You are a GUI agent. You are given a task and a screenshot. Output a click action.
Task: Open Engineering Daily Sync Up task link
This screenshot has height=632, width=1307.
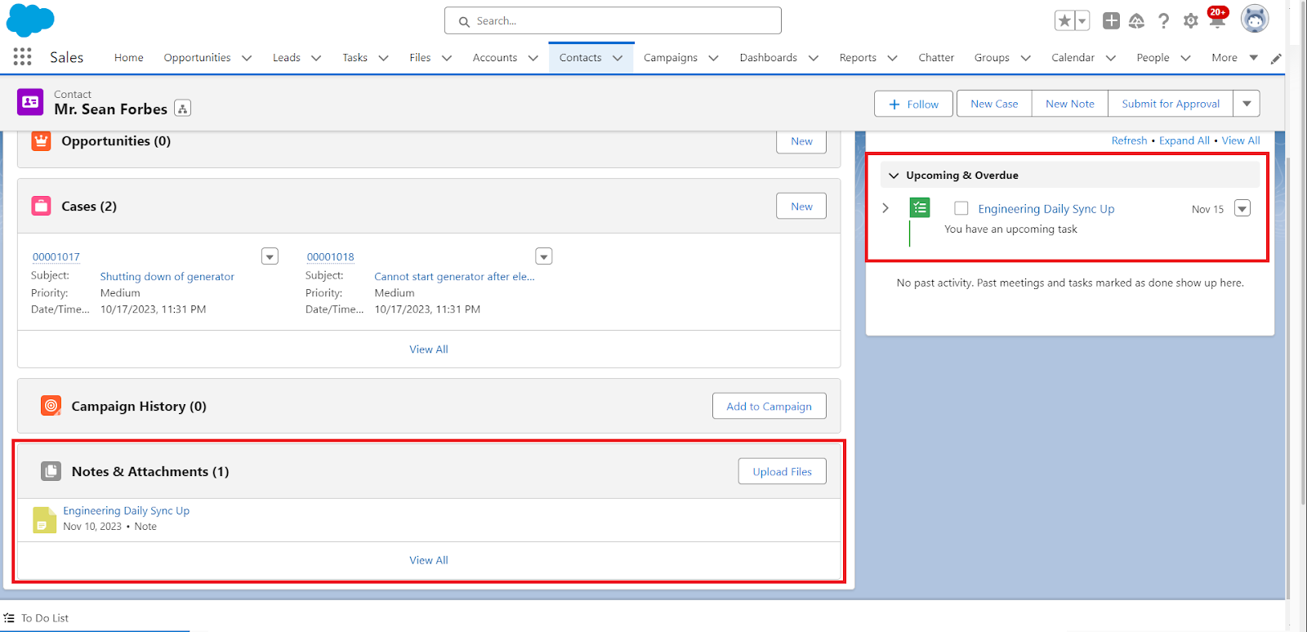click(1046, 208)
